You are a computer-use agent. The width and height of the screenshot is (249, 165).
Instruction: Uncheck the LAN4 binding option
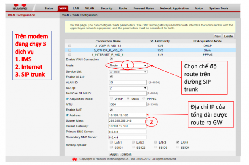coord(177,142)
